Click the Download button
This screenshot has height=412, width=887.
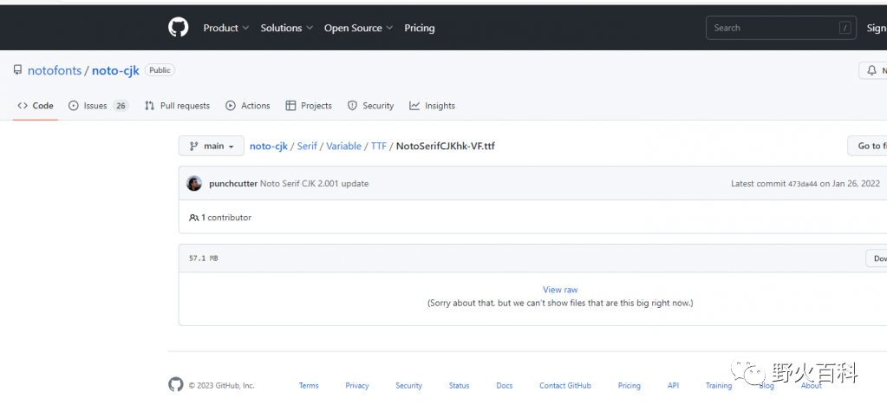click(877, 258)
